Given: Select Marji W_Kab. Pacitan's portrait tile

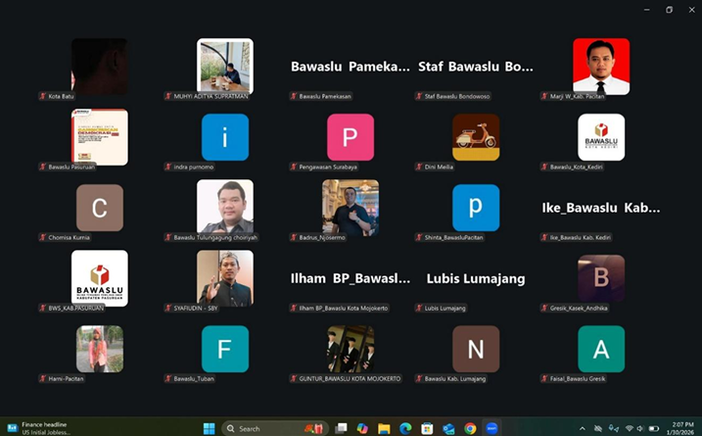Looking at the screenshot, I should click(601, 67).
